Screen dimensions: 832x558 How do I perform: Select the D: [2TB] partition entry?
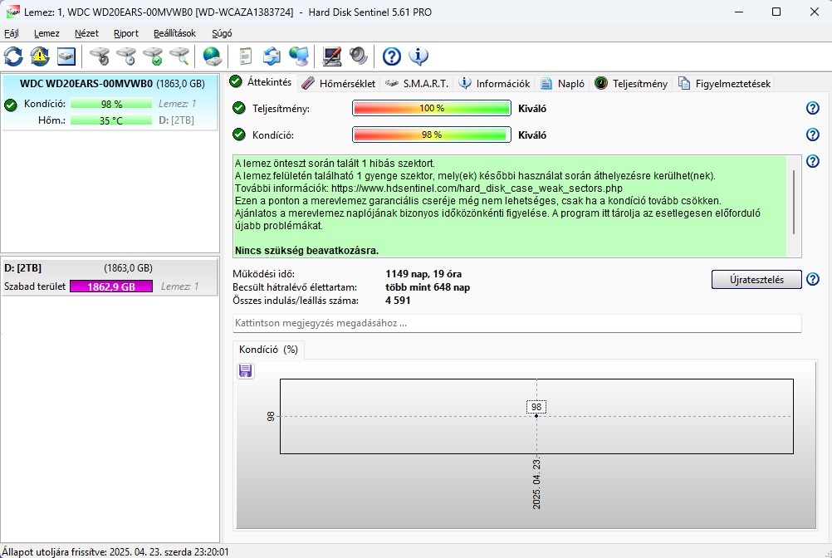pyautogui.click(x=110, y=277)
